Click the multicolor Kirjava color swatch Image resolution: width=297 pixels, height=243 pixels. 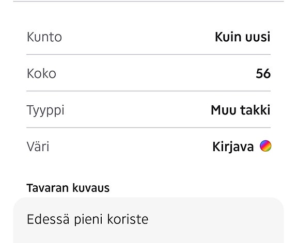265,146
